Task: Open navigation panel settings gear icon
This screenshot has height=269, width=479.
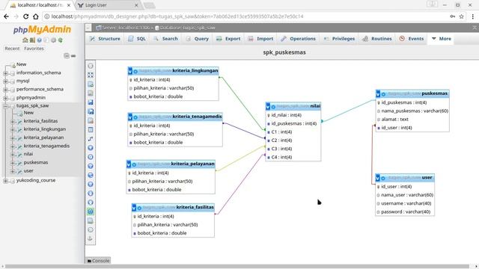Action: point(53,40)
